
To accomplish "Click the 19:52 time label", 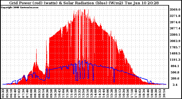I will 160,93.
